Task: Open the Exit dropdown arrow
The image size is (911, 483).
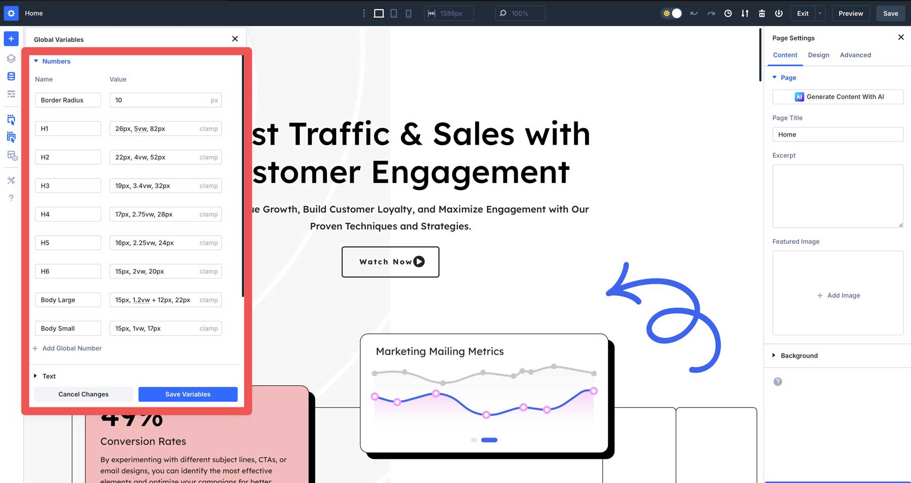Action: [819, 13]
